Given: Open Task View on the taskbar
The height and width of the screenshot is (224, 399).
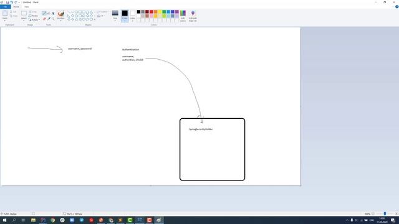Looking at the screenshot, I should click(x=24, y=220).
